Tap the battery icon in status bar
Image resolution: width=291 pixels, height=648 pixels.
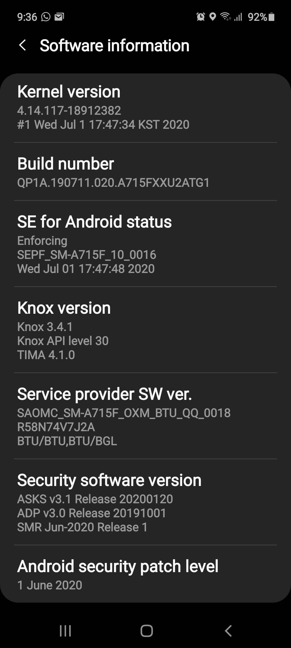pyautogui.click(x=272, y=17)
